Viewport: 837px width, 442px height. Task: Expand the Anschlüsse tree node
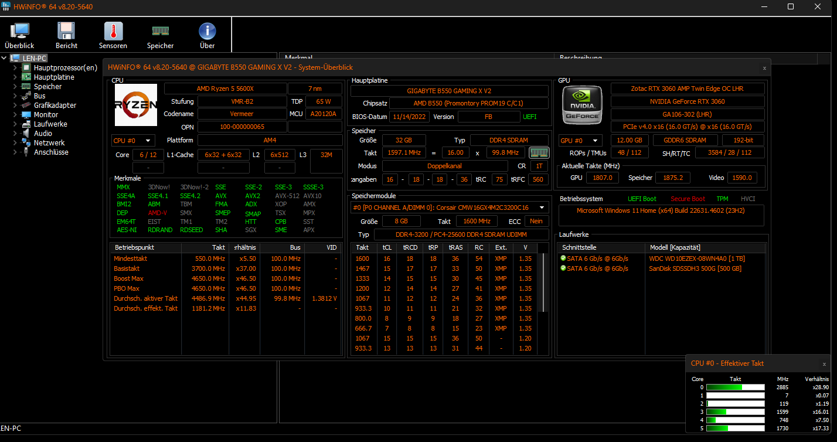coord(16,152)
